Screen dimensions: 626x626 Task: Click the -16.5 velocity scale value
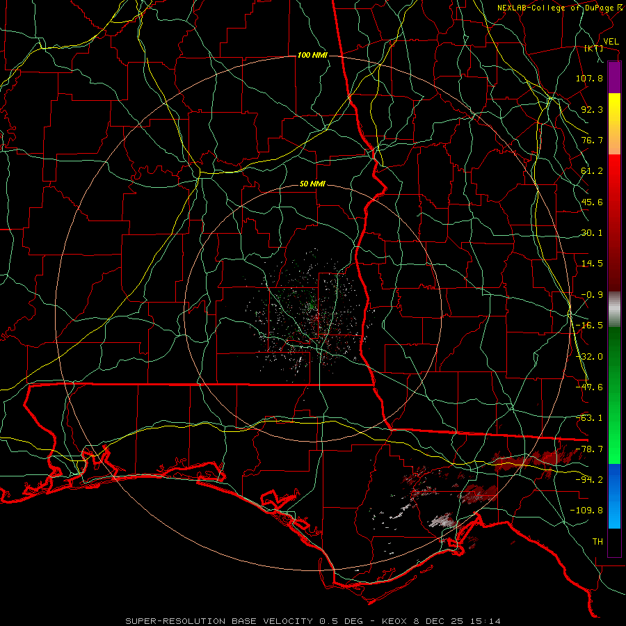click(x=589, y=326)
